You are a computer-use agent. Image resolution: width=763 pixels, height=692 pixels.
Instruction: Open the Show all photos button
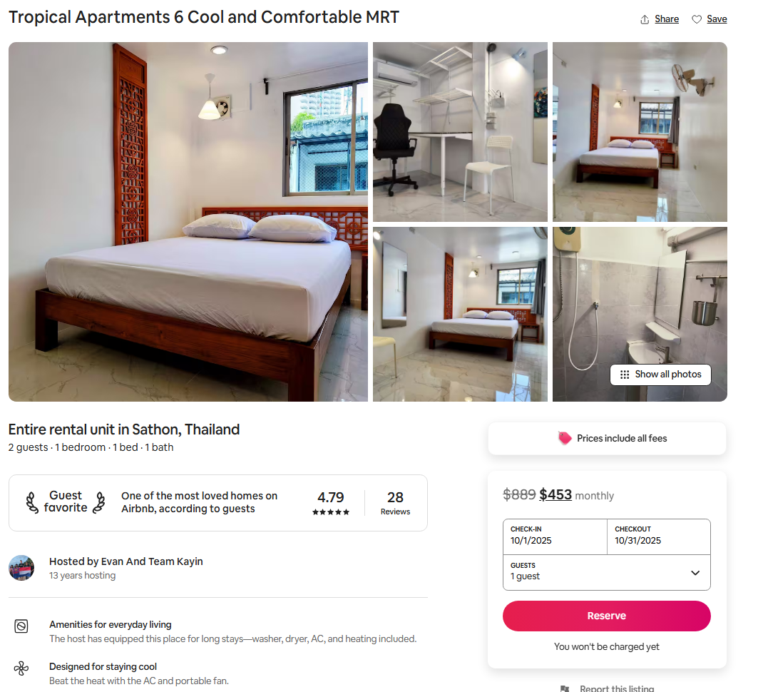coord(660,375)
